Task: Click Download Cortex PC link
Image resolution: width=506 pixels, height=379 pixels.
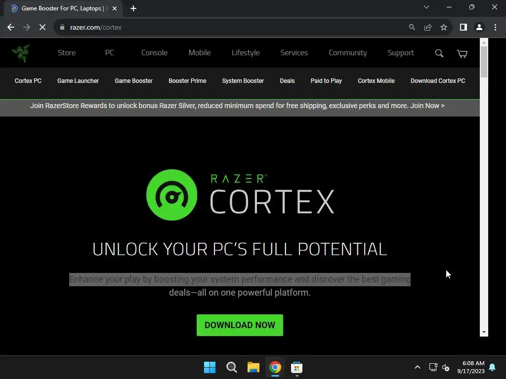Action: (x=438, y=81)
